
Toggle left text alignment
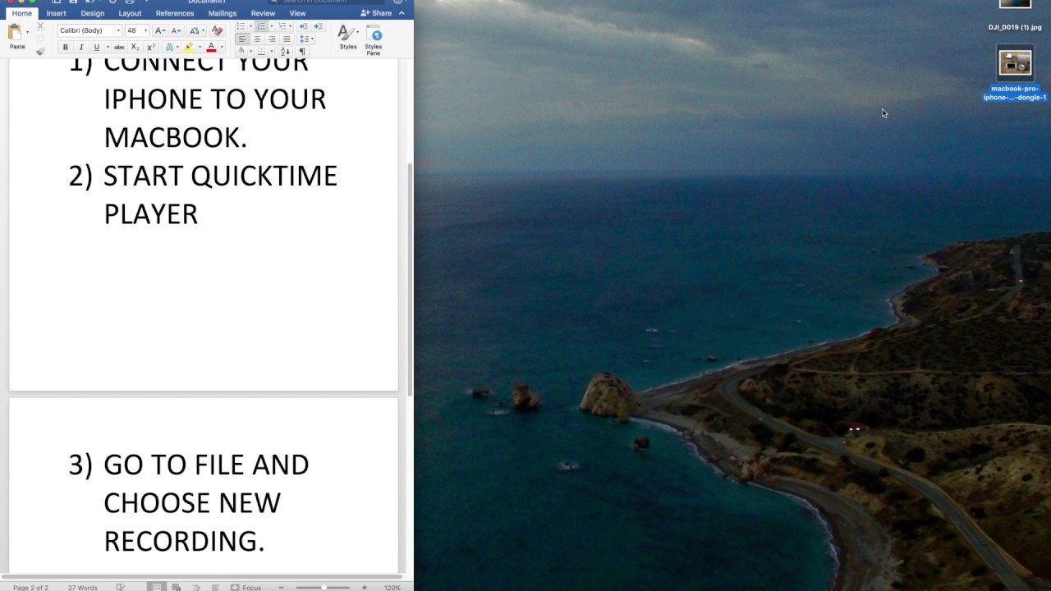click(242, 39)
